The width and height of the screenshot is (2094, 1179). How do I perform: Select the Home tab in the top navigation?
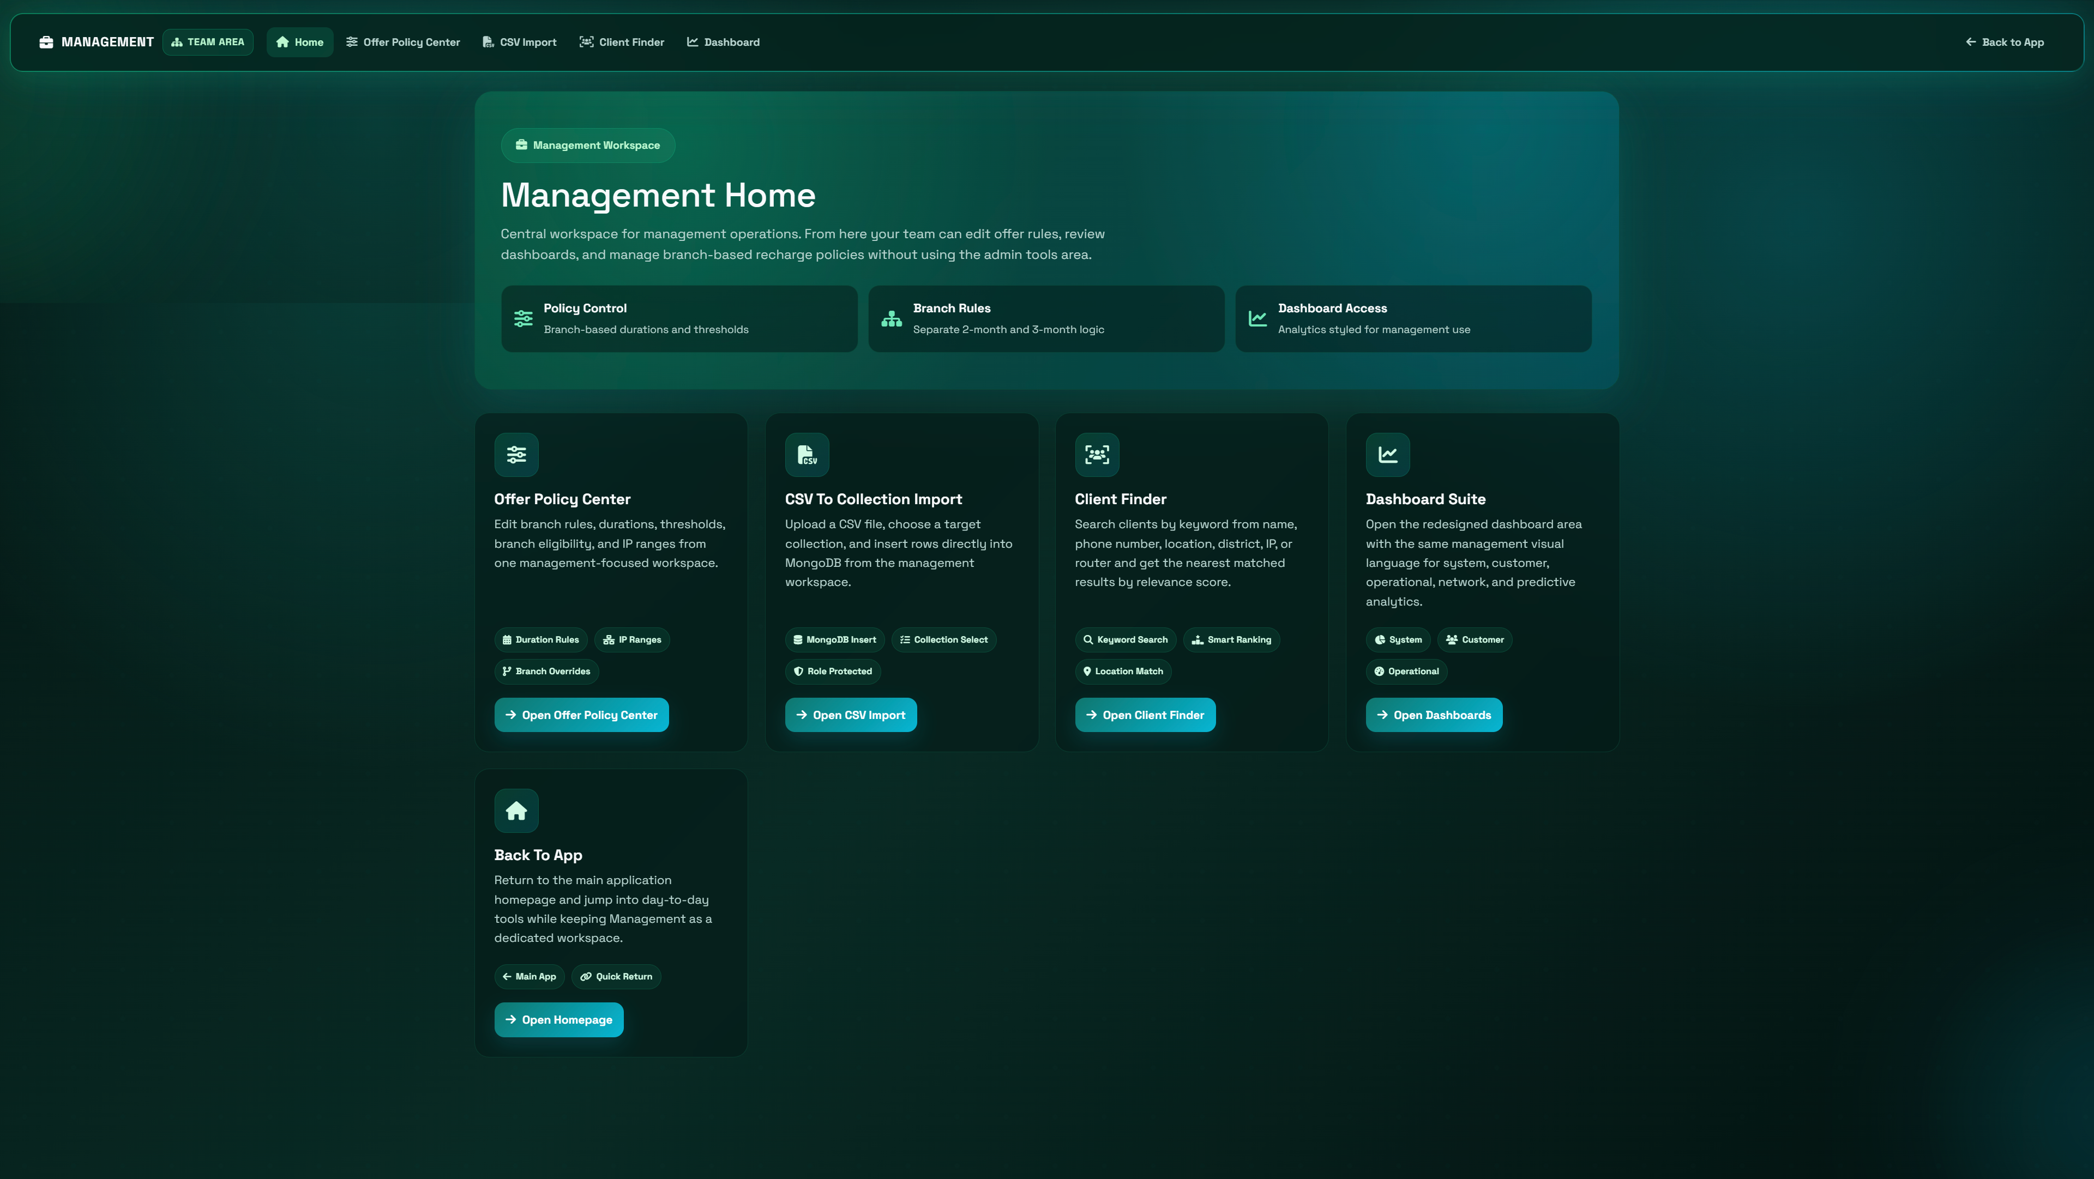point(299,41)
